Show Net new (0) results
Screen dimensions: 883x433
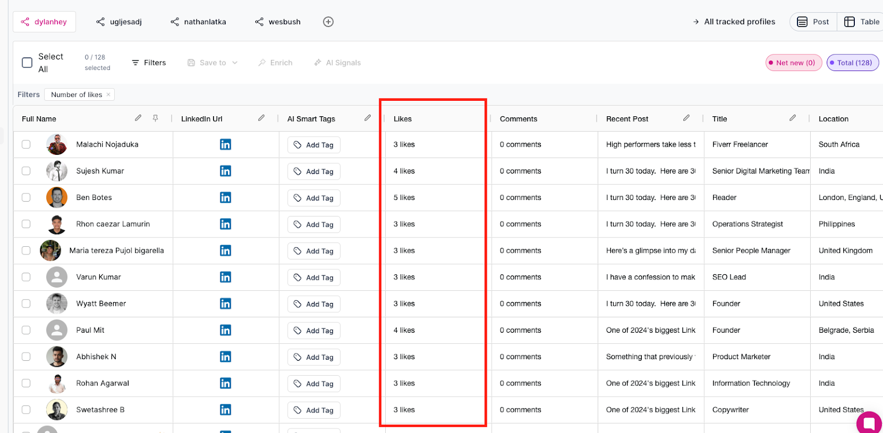[794, 63]
